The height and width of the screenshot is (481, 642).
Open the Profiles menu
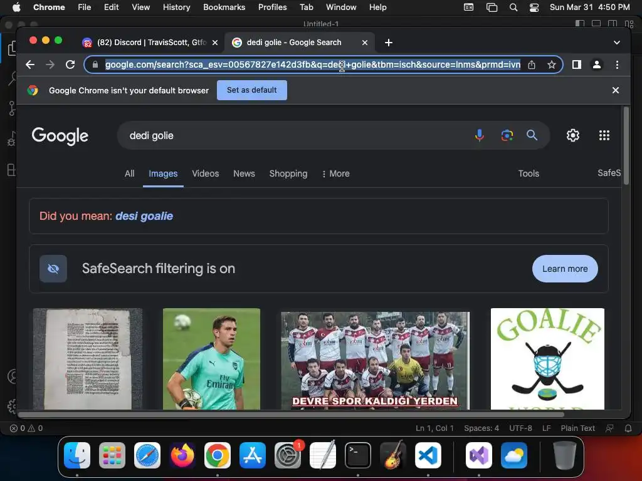pos(272,8)
